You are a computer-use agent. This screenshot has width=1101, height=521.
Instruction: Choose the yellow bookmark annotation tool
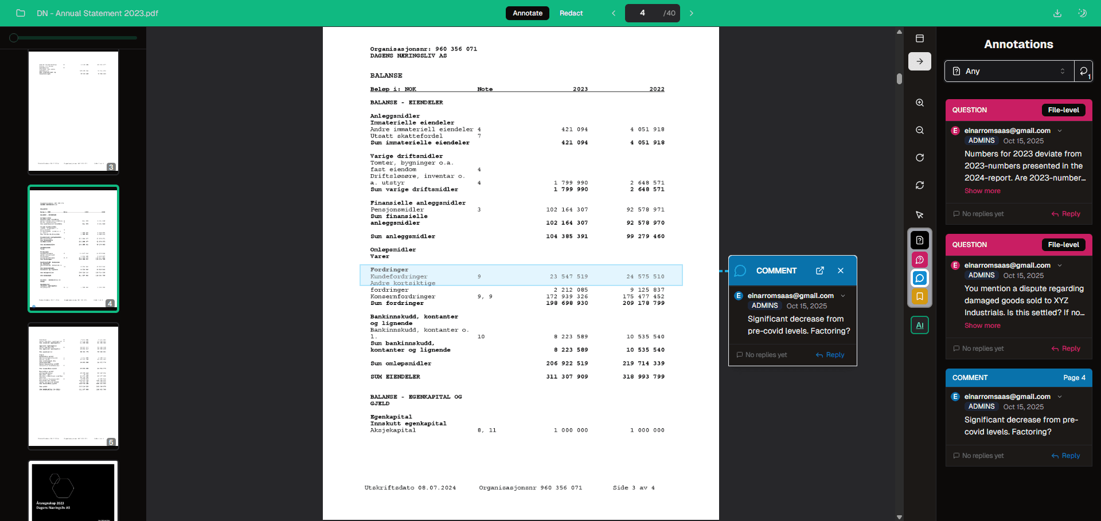click(x=920, y=296)
